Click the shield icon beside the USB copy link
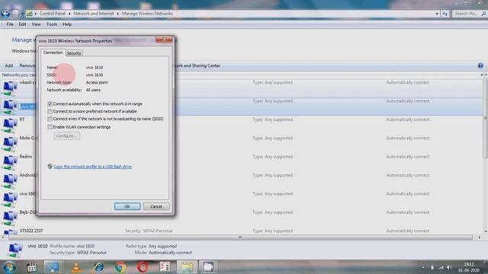 [x=50, y=167]
